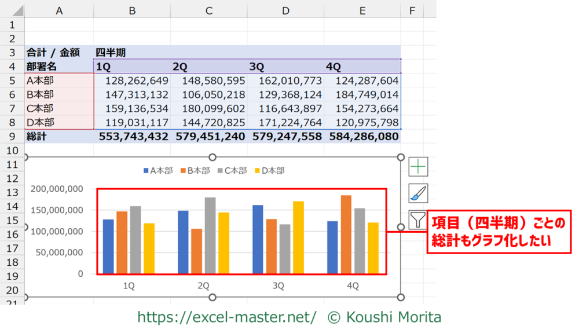
Task: Open the Chart Filters funnel icon
Action: point(418,220)
